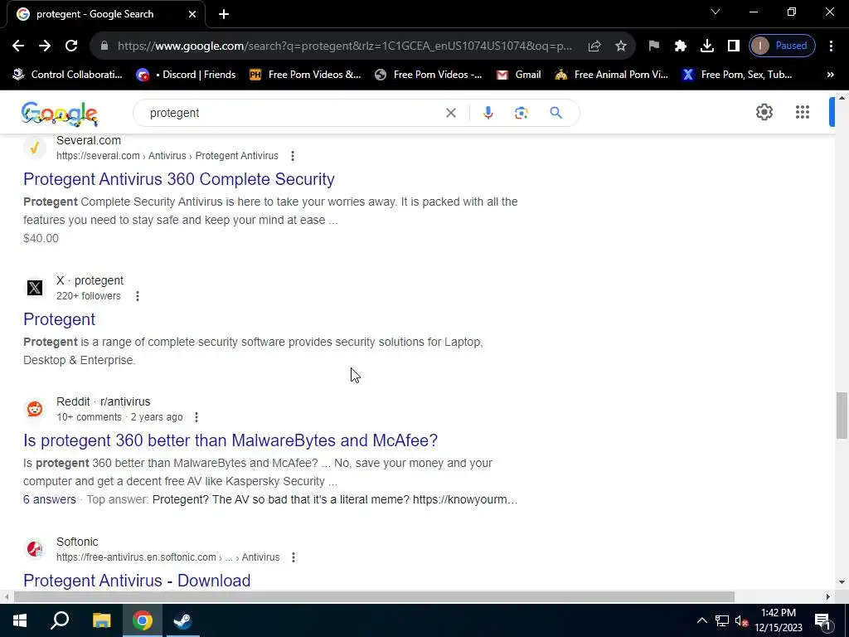Click the Reddit · r/antivirus source label

tap(104, 402)
